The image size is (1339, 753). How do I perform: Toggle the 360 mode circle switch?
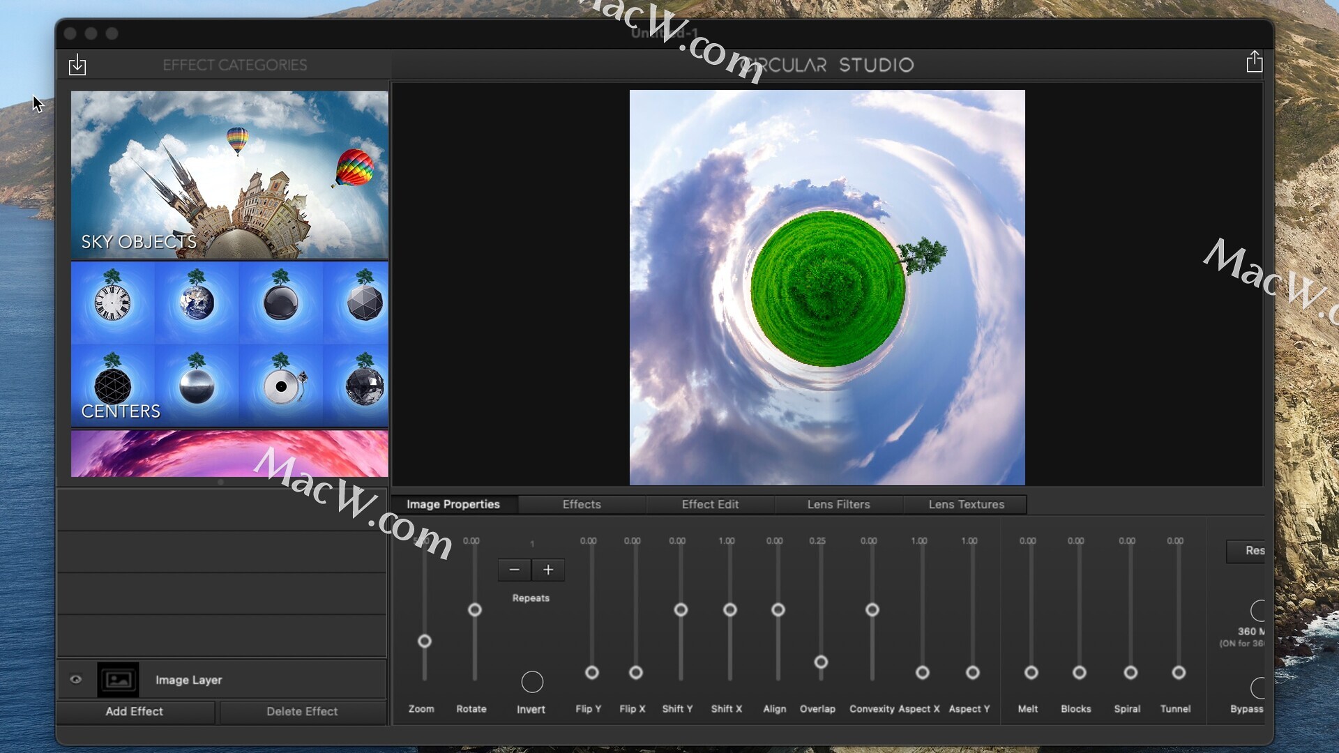[x=1257, y=611]
